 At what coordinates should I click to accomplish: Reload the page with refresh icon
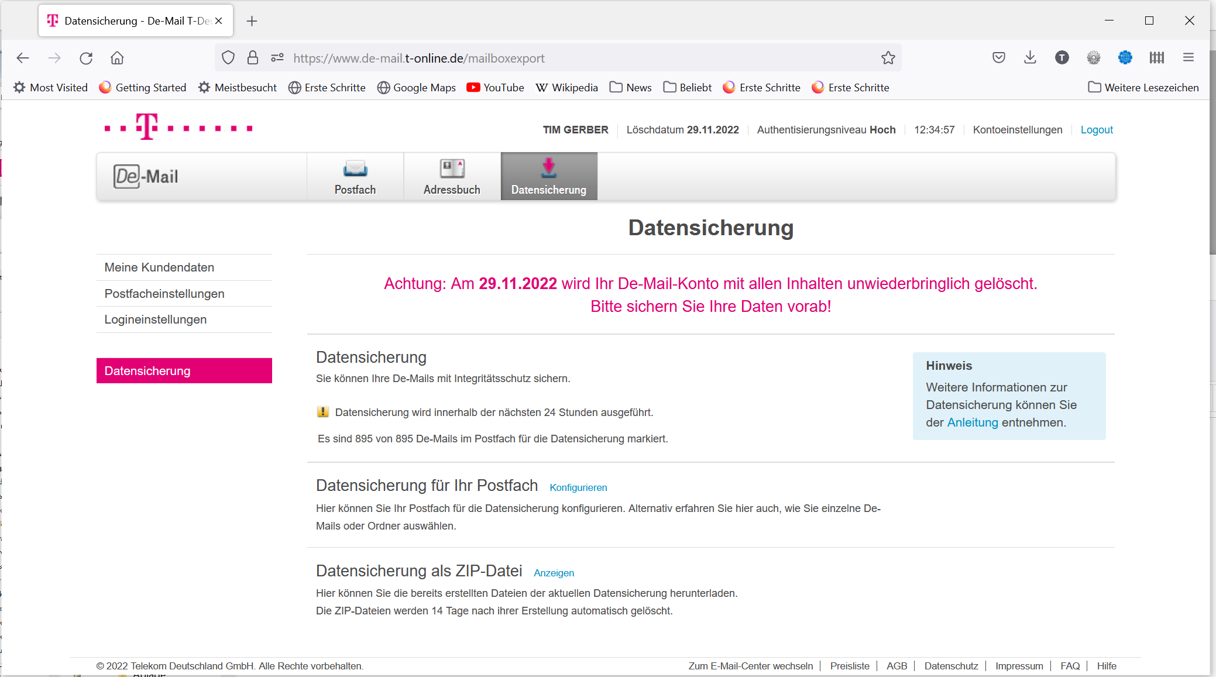86,58
